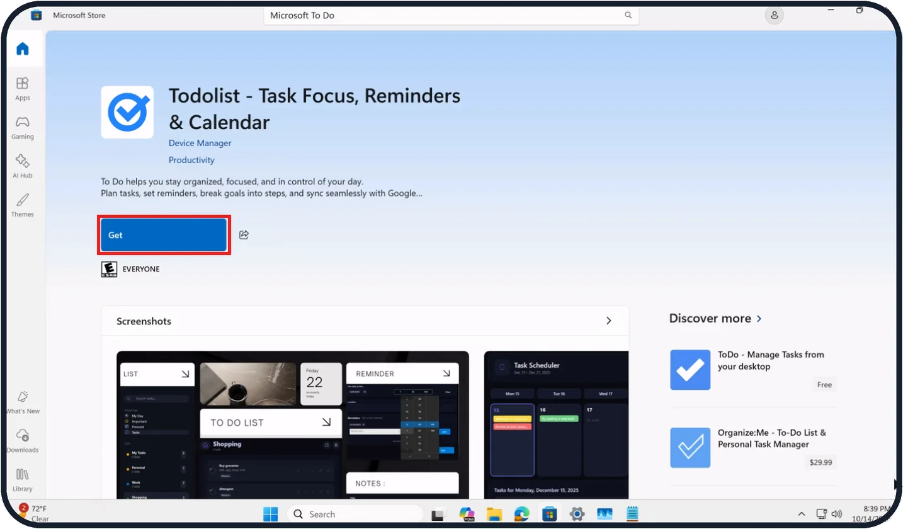Viewport: 903px width, 529px height.
Task: Click the volume icon in system tray
Action: point(837,514)
